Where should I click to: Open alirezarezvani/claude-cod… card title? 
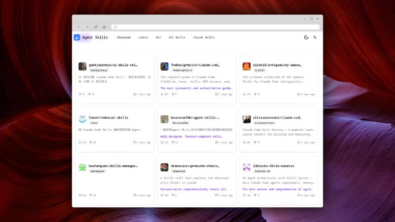click(x=277, y=117)
